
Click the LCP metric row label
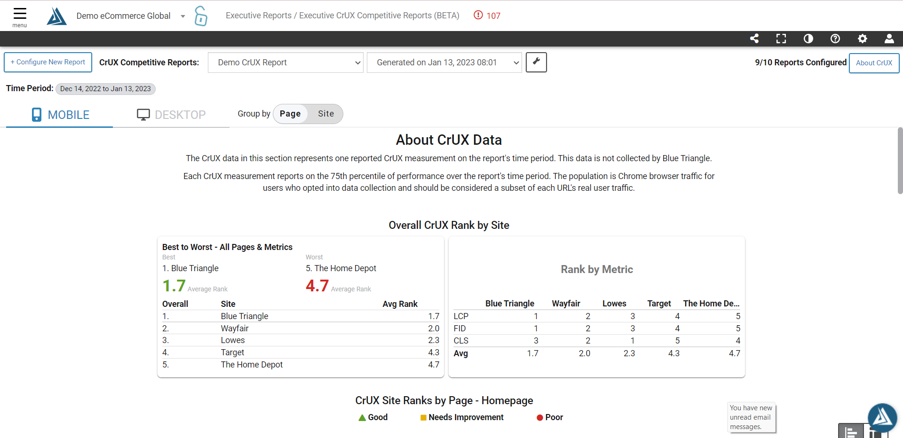tap(461, 316)
